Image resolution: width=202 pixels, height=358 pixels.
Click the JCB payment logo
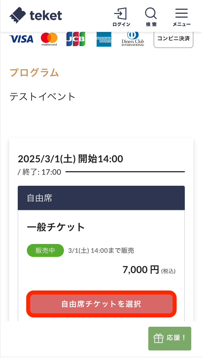(76, 39)
